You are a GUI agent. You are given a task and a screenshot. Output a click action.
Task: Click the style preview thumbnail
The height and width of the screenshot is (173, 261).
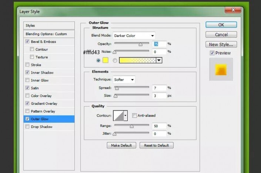pos(220,69)
